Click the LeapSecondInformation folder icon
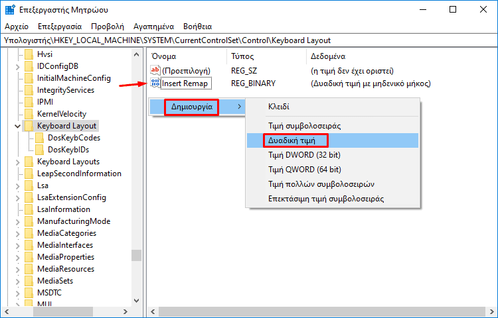Viewport: 498px width, 318px height. tap(29, 174)
